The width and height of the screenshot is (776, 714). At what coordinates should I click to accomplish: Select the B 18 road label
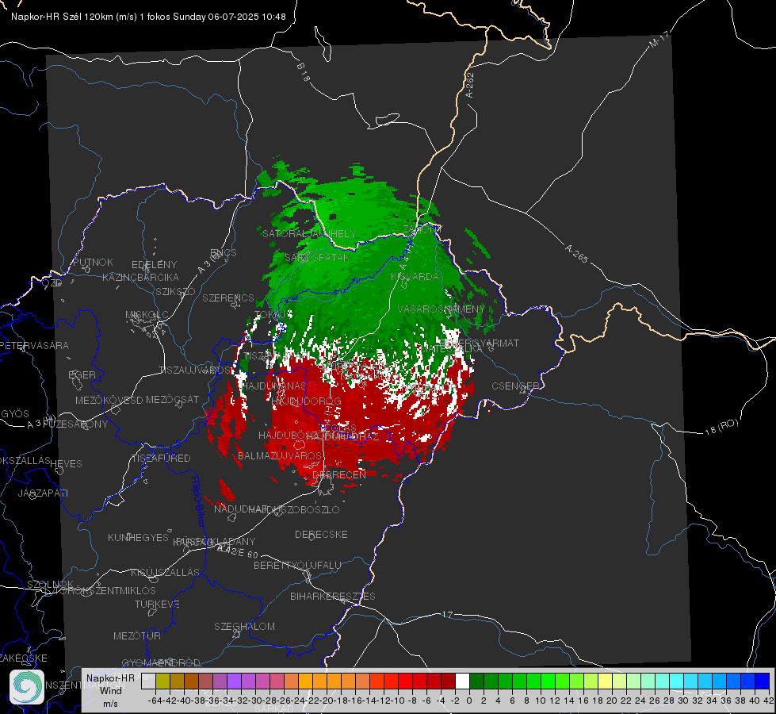pos(304,72)
